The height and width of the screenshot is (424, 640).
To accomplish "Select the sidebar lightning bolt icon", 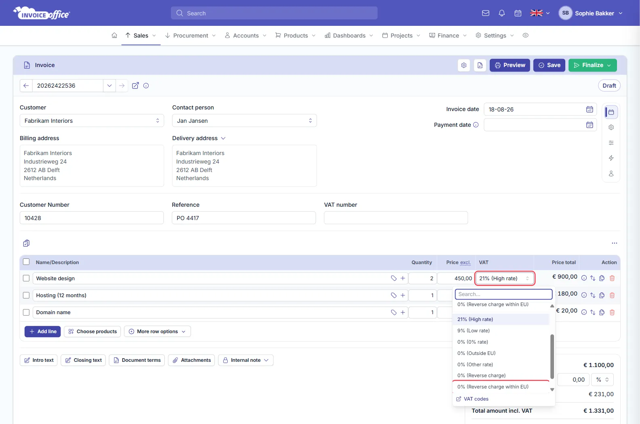I will 611,158.
